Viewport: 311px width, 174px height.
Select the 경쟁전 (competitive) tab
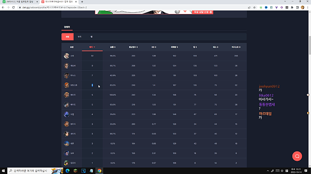pyautogui.click(x=67, y=27)
